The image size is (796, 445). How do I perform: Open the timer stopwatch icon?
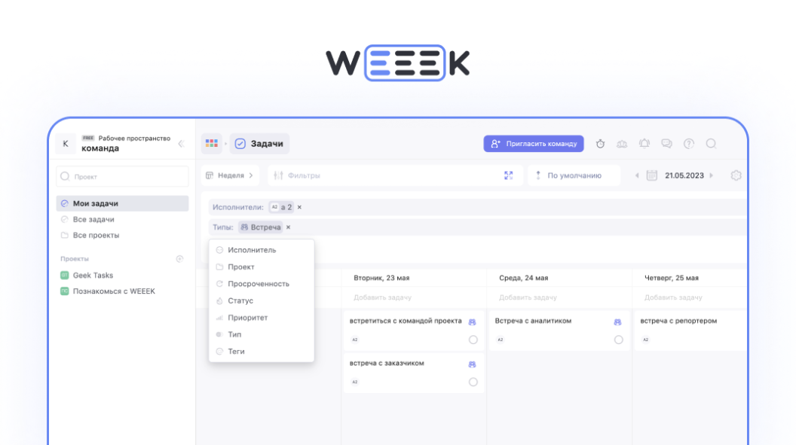pos(600,144)
